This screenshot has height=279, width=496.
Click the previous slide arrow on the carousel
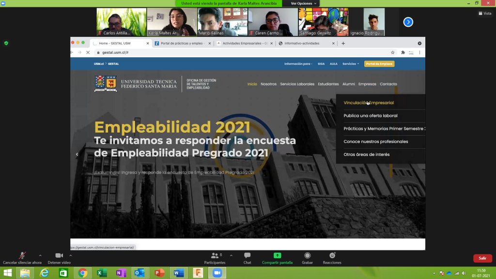pos(77,155)
